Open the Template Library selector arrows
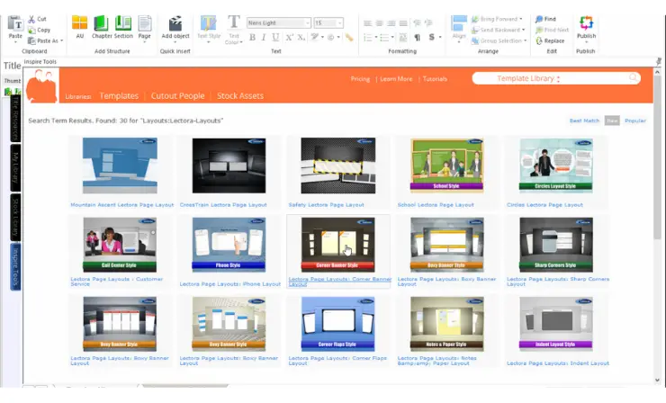 tap(559, 78)
